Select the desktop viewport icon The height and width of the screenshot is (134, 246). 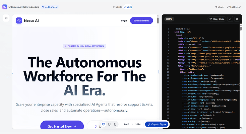(x=104, y=124)
